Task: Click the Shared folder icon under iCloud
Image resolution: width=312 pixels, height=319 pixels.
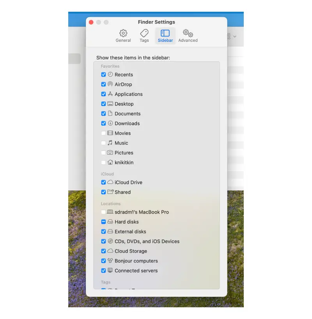Action: click(x=111, y=192)
